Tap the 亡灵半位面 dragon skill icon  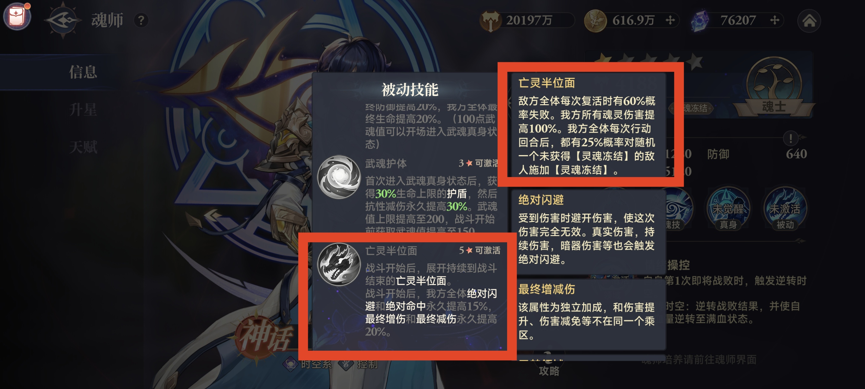tap(339, 264)
